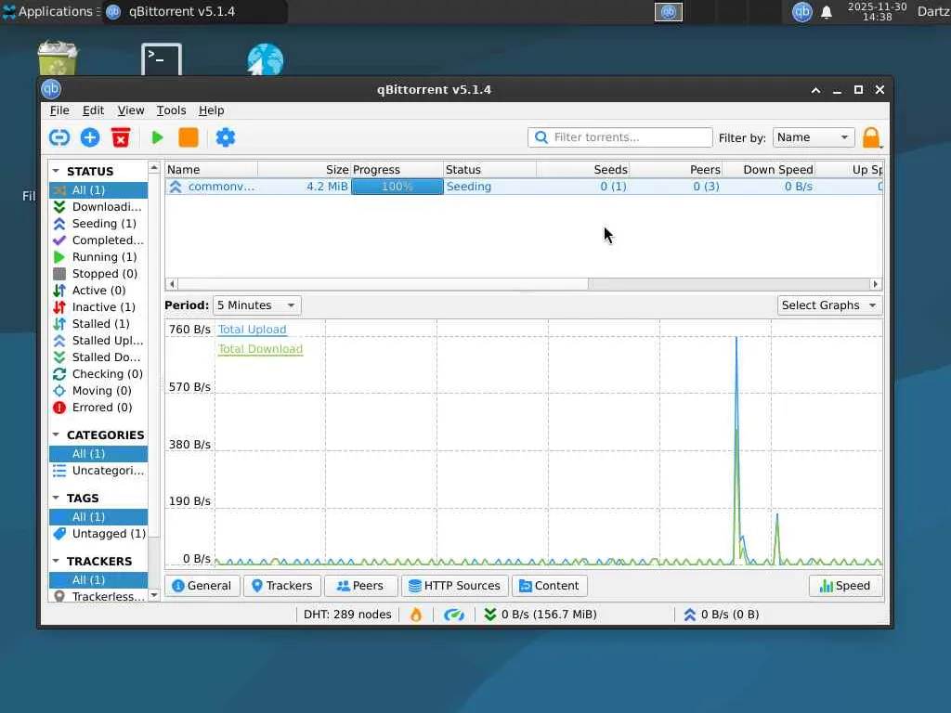Open the Tools menu
The image size is (951, 713).
click(x=172, y=110)
